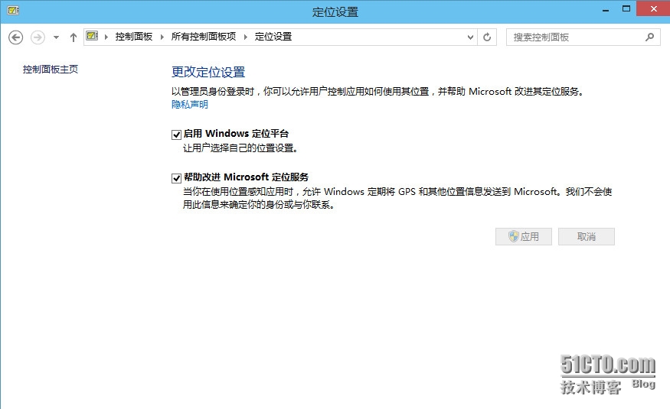Image resolution: width=670 pixels, height=409 pixels.
Task: Click the 取消 button
Action: pos(587,237)
